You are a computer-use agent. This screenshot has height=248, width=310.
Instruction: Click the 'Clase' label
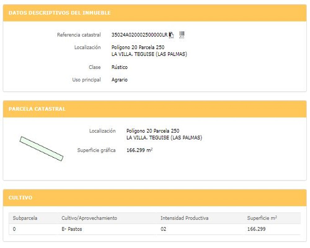click(x=95, y=67)
